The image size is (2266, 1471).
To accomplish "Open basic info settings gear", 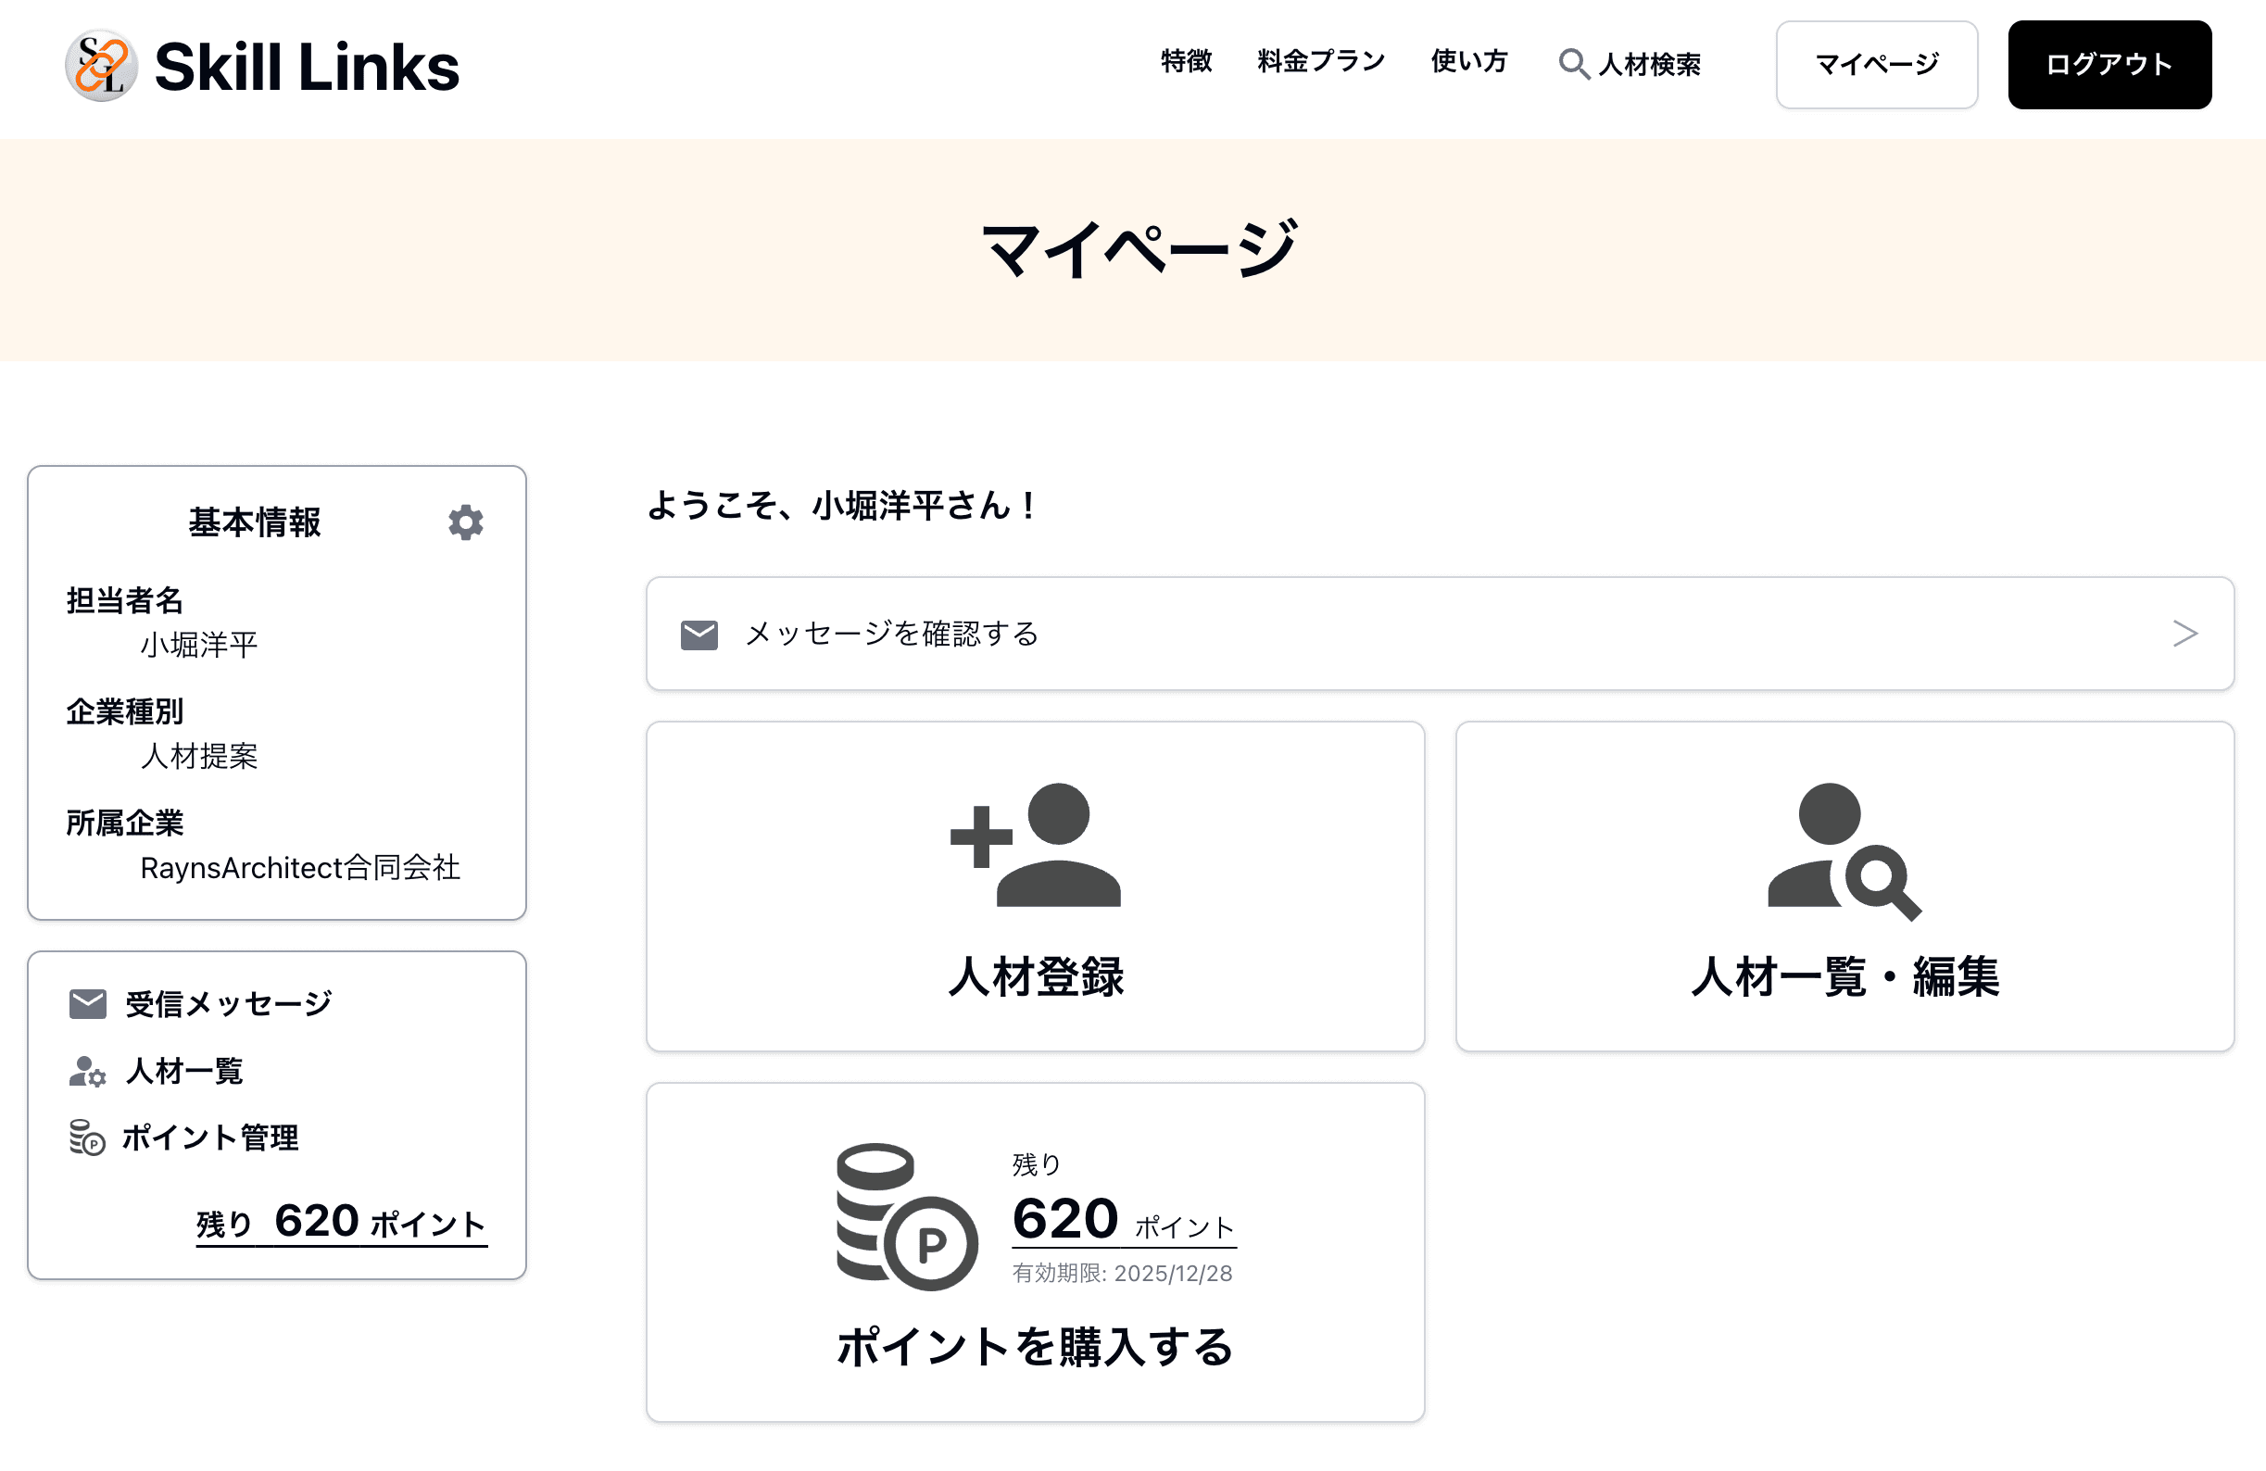I will coord(466,522).
